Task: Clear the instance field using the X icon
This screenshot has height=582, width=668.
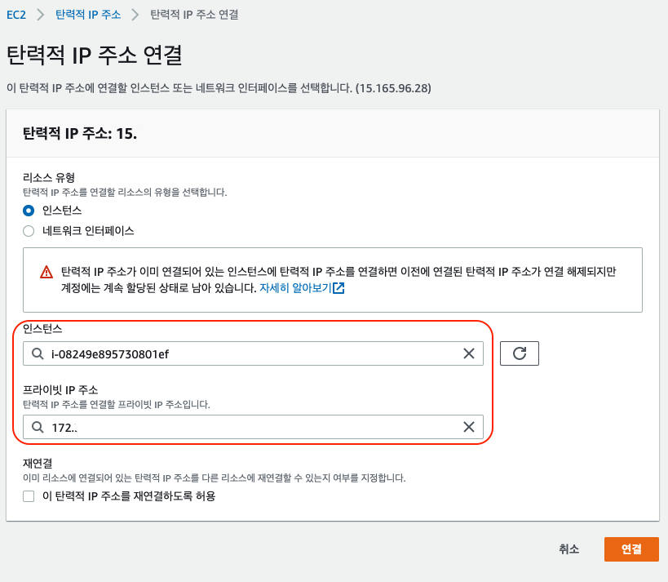Action: pyautogui.click(x=469, y=353)
